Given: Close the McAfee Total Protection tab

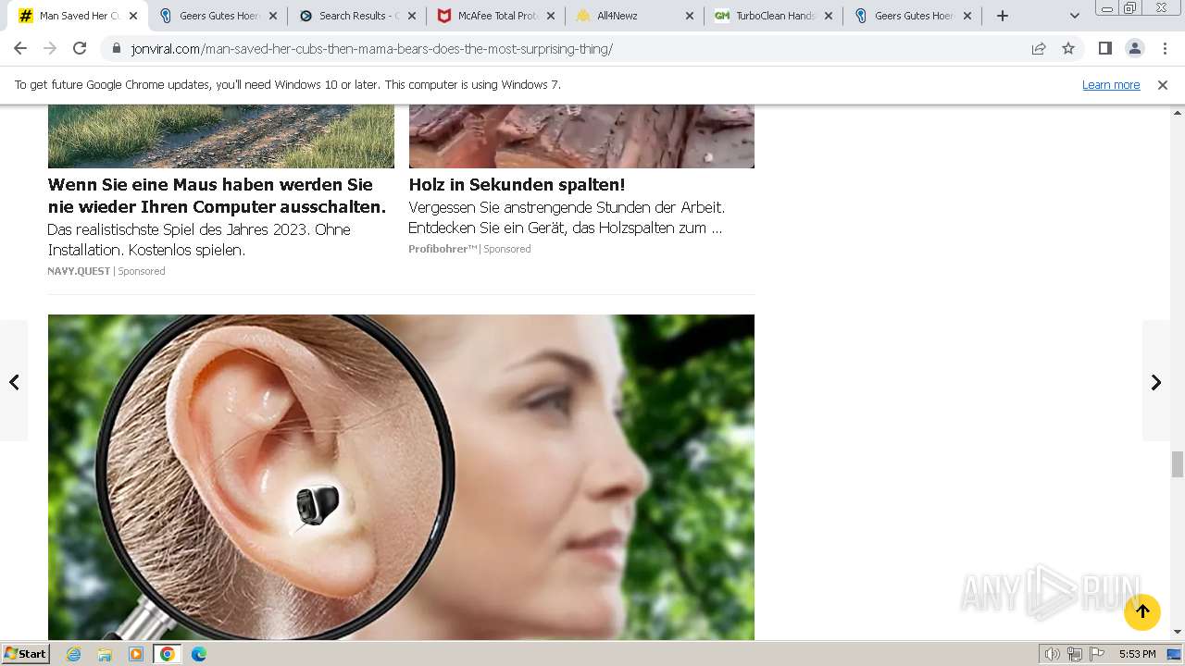Looking at the screenshot, I should coord(551,16).
